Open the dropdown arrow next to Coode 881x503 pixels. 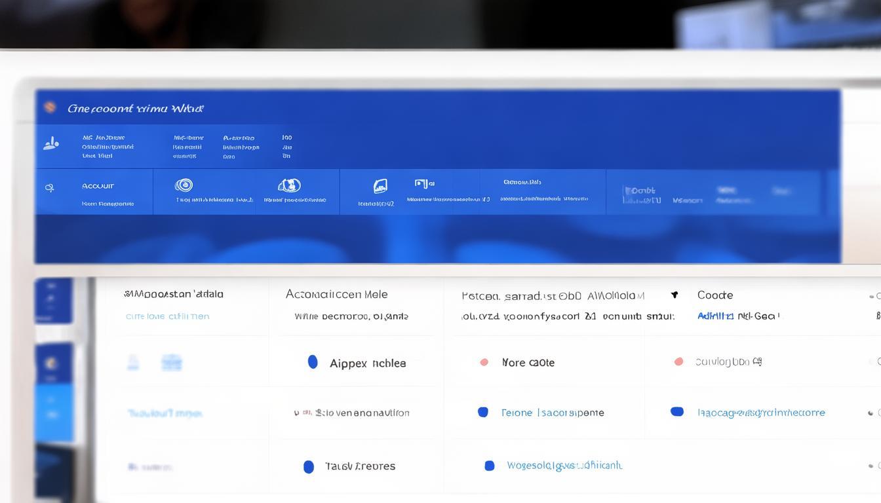click(674, 295)
